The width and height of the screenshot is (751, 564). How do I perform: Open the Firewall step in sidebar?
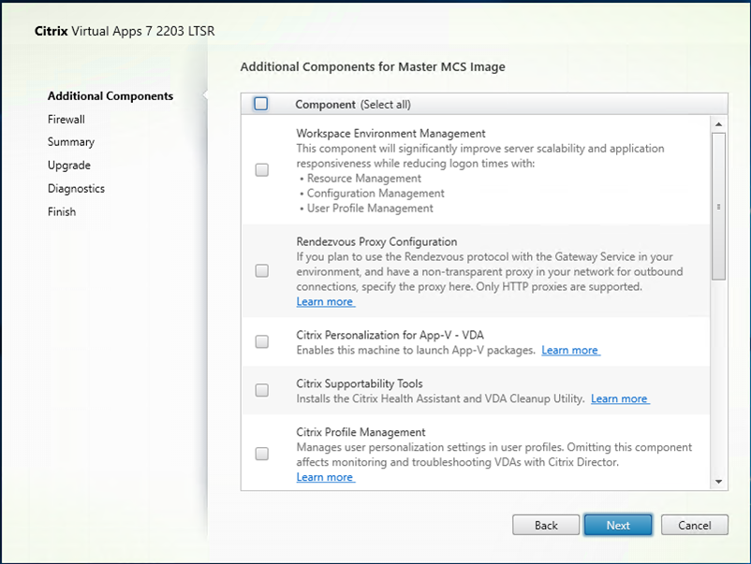[66, 119]
